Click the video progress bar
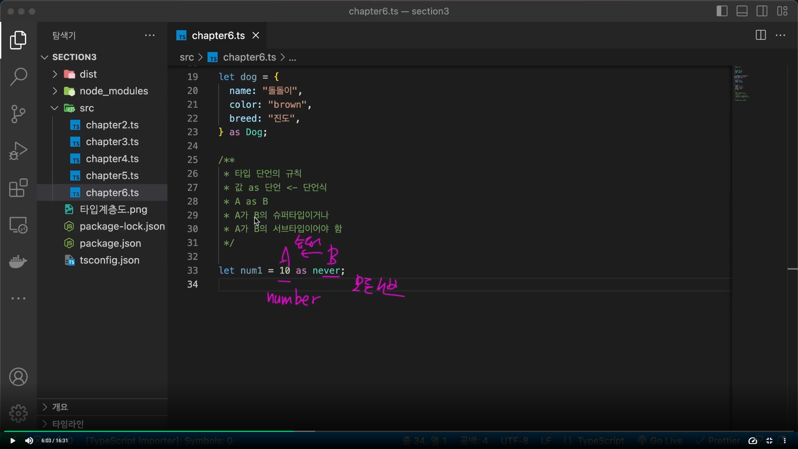The height and width of the screenshot is (449, 798). [399, 432]
